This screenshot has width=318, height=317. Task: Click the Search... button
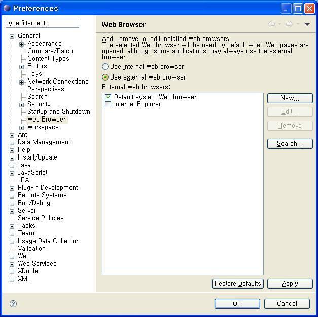[290, 144]
